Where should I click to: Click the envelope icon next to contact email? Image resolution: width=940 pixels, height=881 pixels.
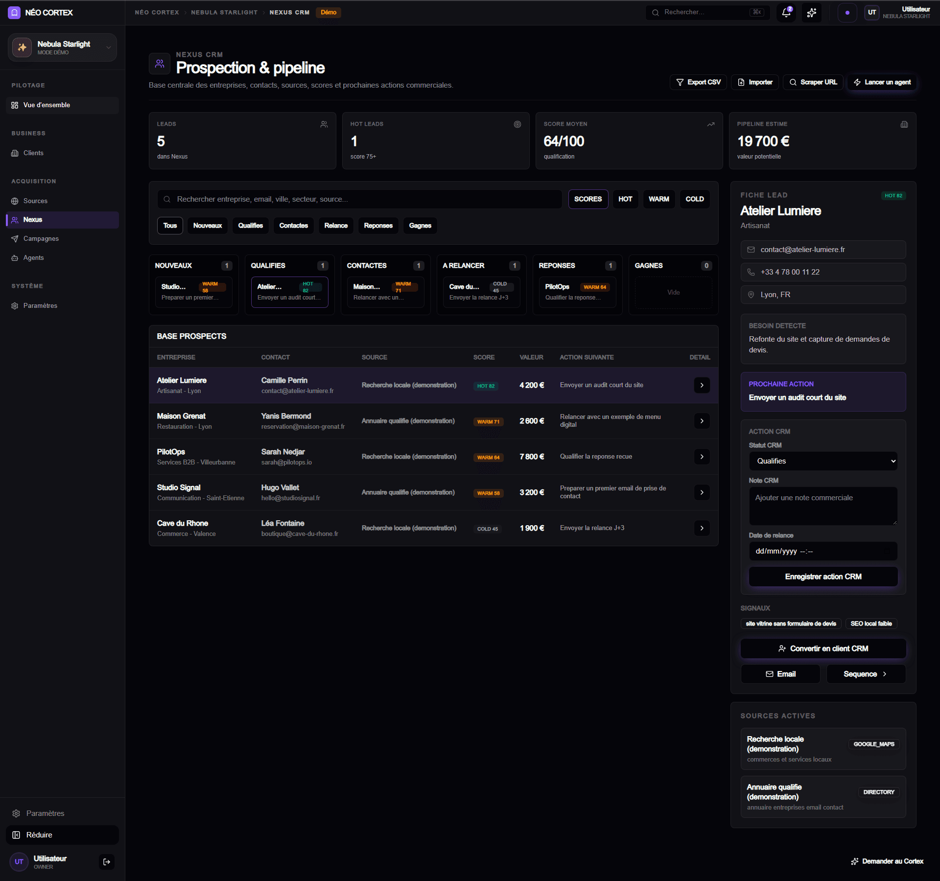tap(751, 250)
